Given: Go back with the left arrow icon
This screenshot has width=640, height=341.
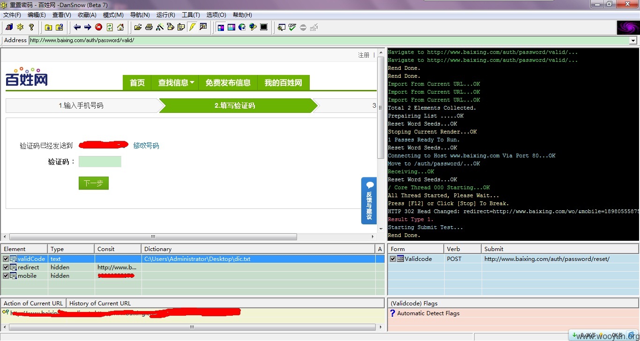Looking at the screenshot, I should 77,27.
